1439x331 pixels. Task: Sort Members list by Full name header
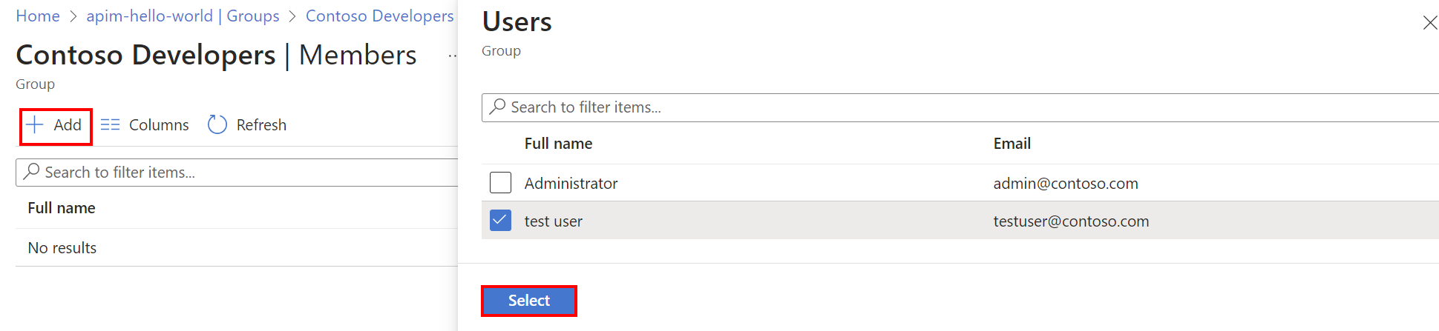click(x=62, y=208)
